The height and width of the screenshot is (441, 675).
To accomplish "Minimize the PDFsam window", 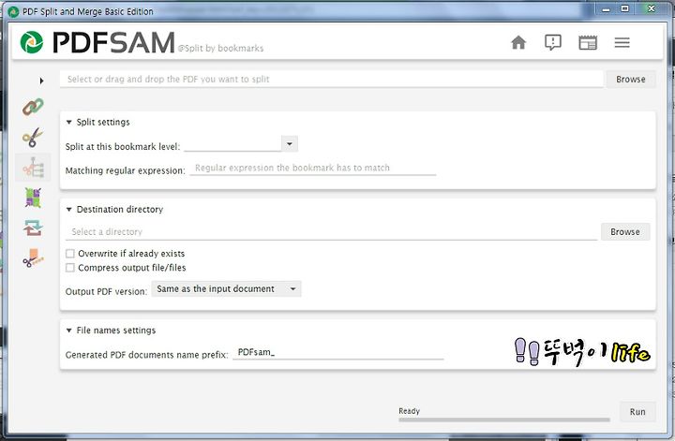I will click(x=607, y=9).
